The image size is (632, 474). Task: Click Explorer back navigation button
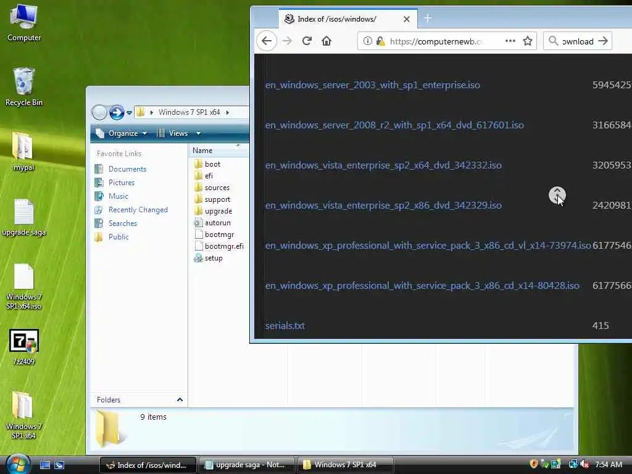tap(99, 112)
